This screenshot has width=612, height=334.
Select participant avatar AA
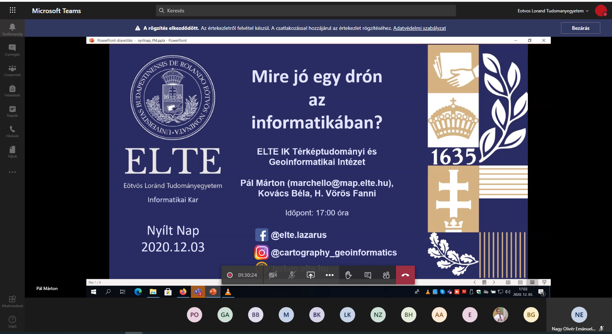coord(439,315)
